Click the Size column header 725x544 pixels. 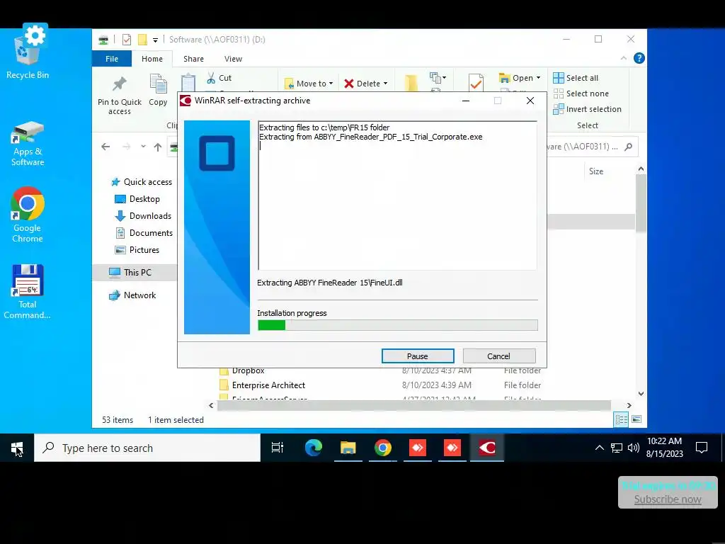pos(596,171)
